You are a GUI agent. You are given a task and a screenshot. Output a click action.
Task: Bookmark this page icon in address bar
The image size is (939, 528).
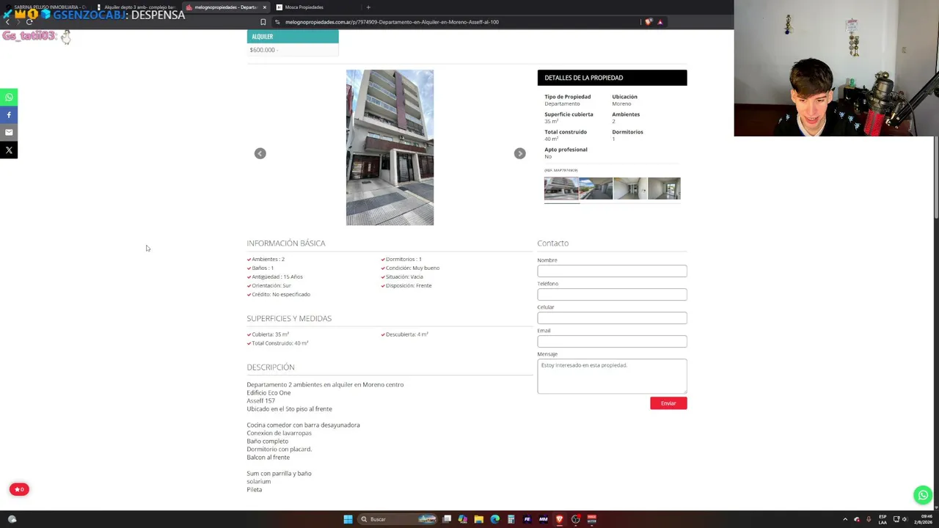tap(263, 22)
